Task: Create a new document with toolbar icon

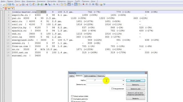Action: [3, 5]
